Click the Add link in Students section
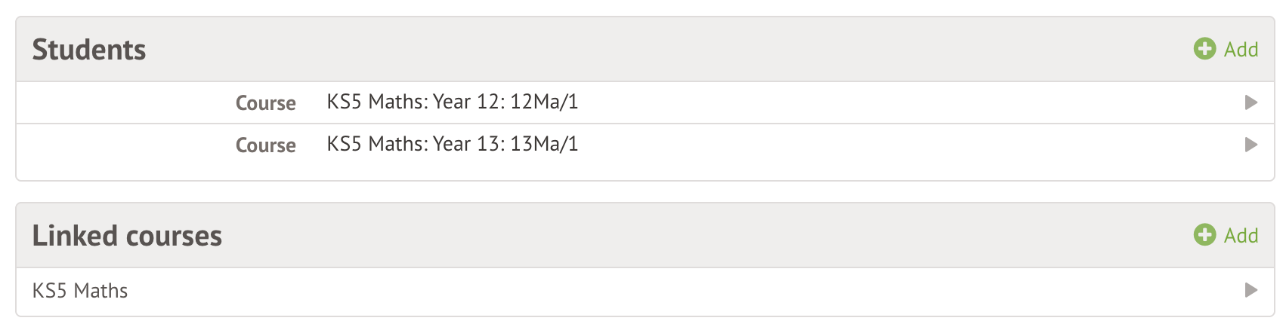 [1241, 50]
